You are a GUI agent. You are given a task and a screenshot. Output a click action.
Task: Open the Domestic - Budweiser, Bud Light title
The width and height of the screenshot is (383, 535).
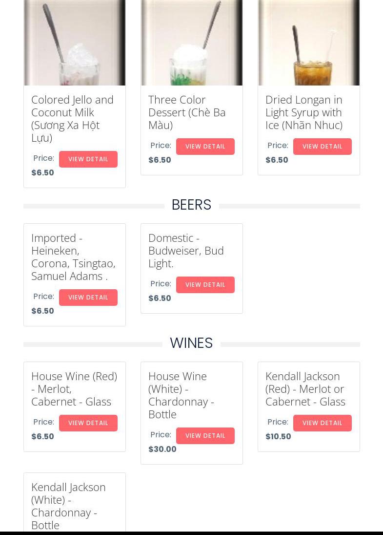pos(186,250)
